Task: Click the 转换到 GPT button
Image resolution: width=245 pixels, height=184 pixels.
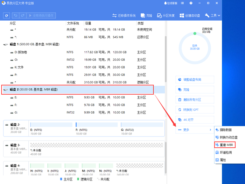Action: point(195,110)
